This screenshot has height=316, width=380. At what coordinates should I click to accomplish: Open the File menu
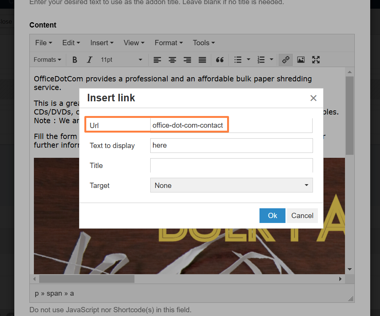click(44, 43)
